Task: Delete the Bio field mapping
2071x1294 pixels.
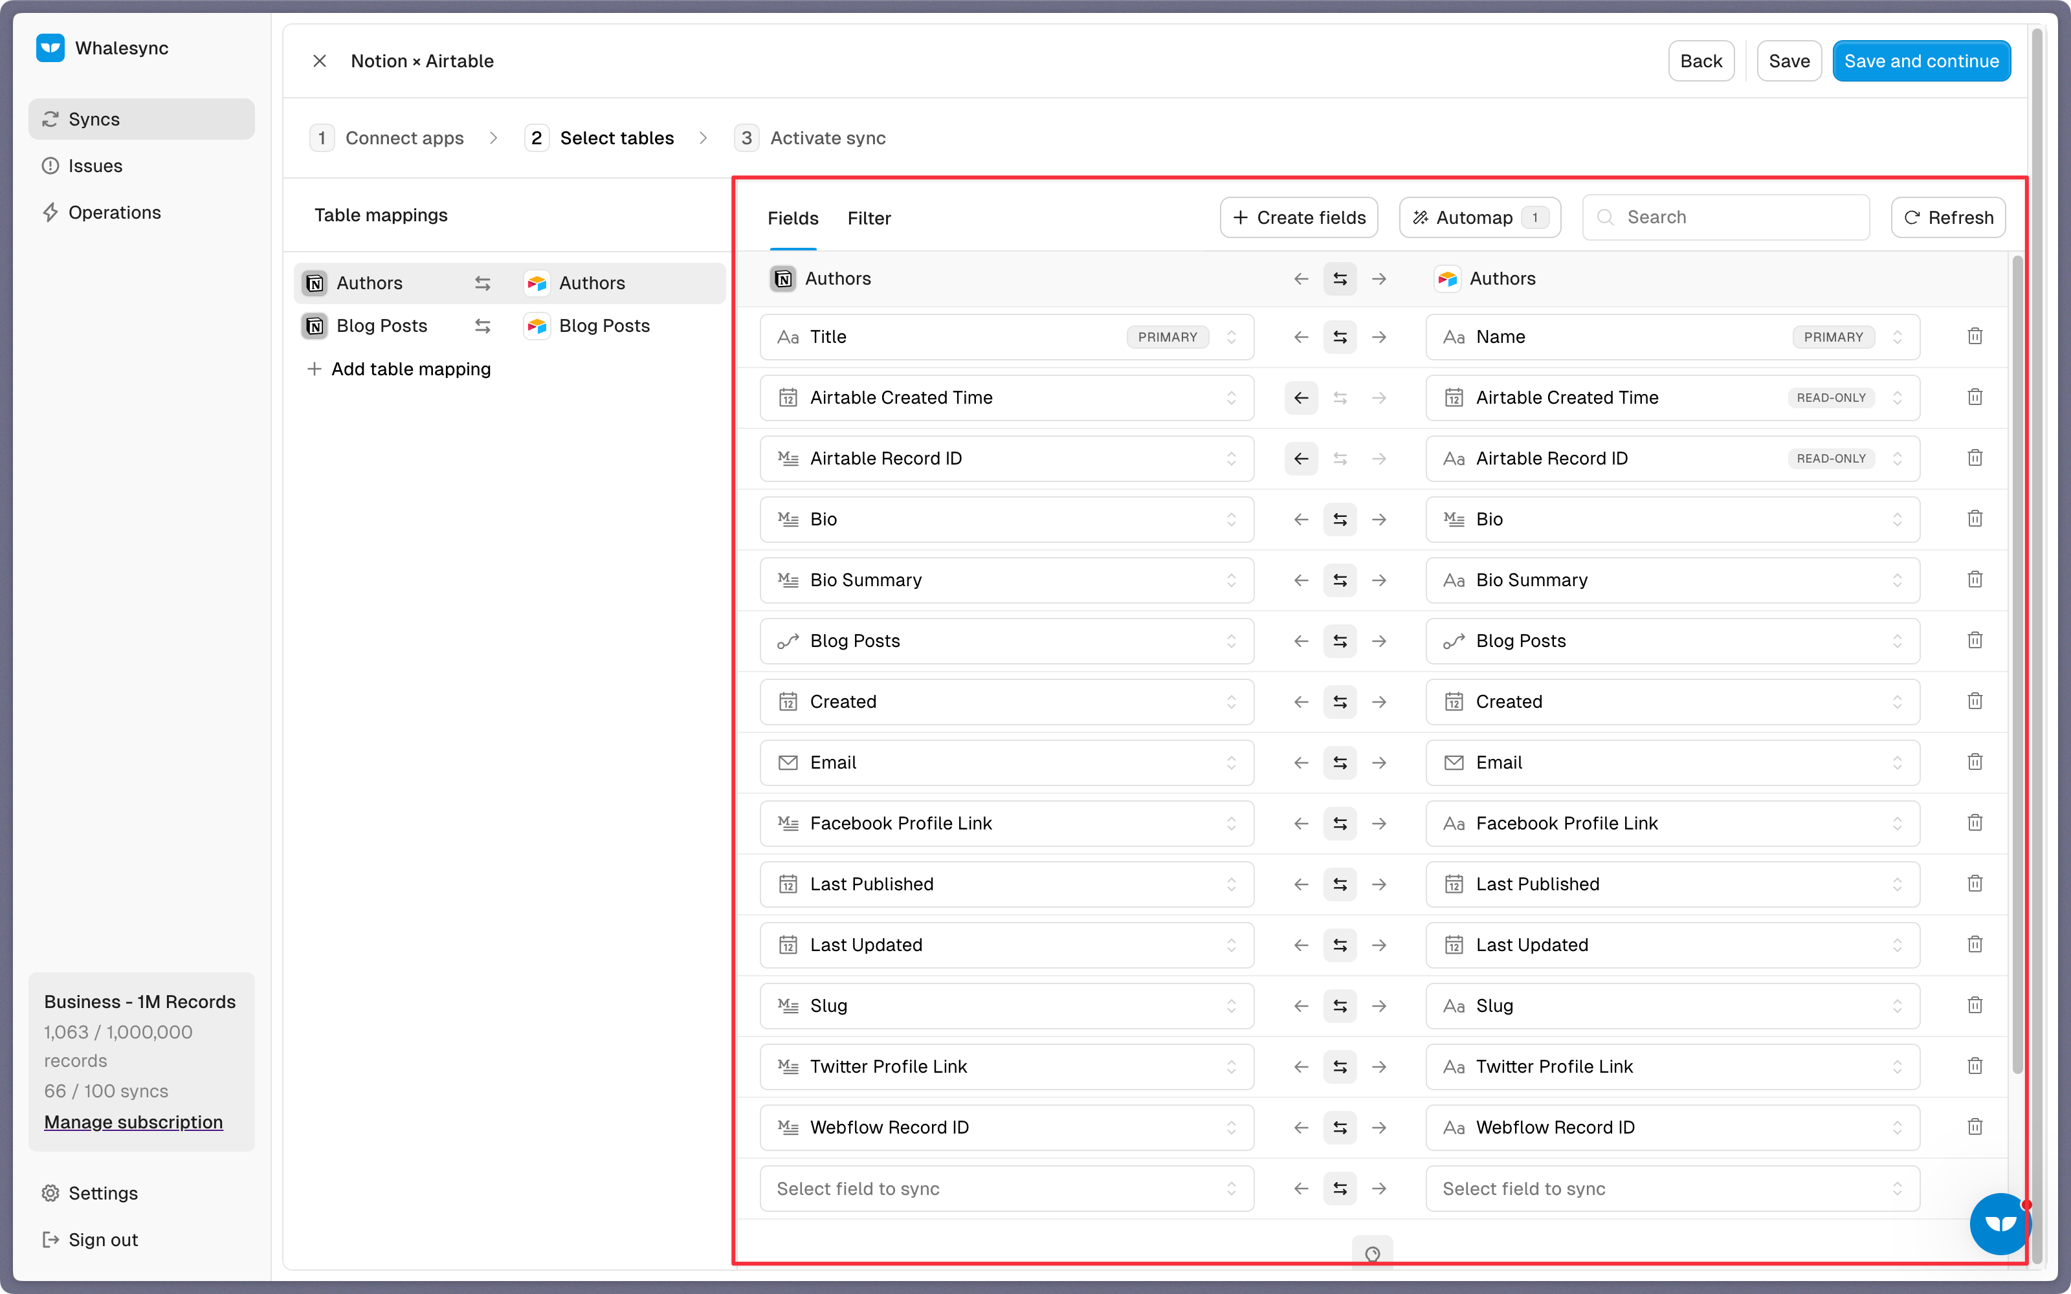Action: [x=1975, y=519]
